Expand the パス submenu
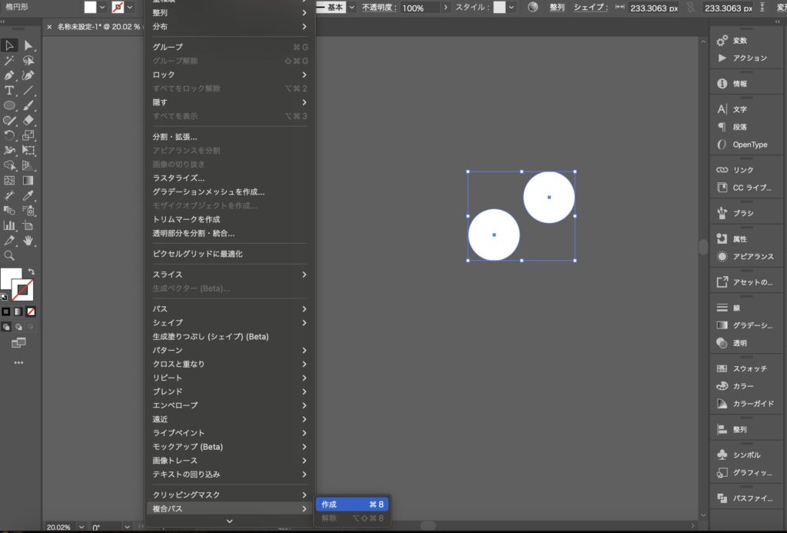Screen dimensions: 787x533 click(230, 308)
